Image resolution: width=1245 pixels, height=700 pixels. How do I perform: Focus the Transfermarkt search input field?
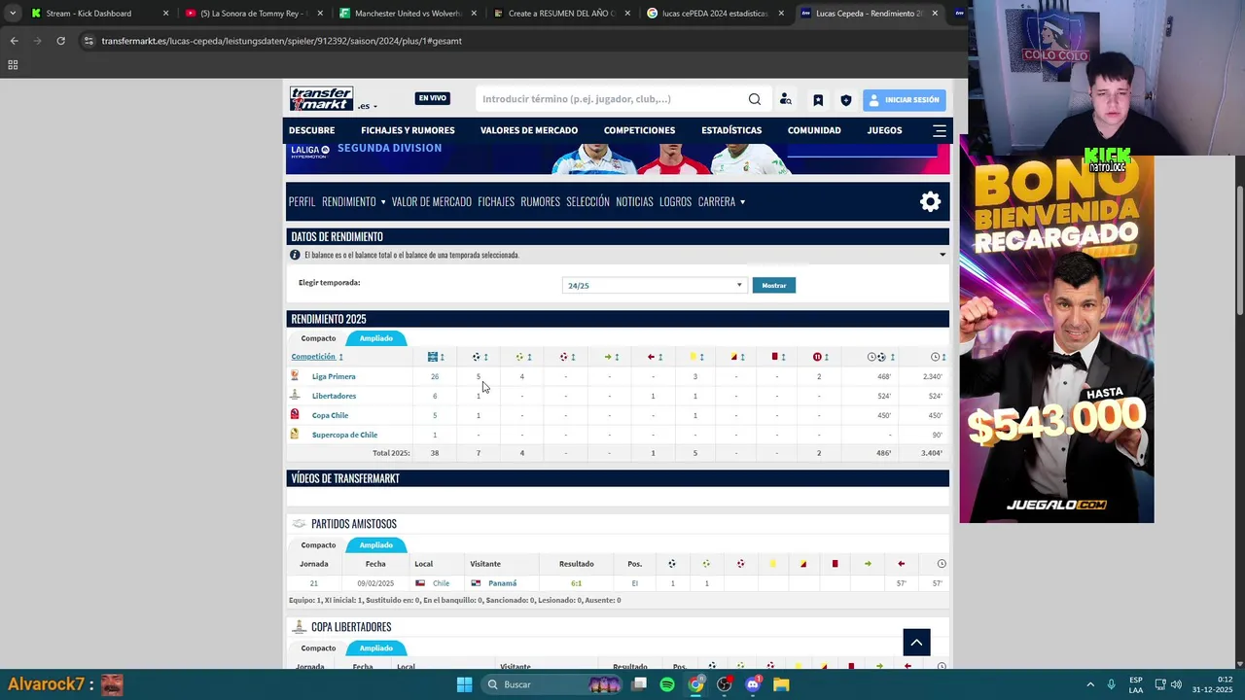pos(613,99)
